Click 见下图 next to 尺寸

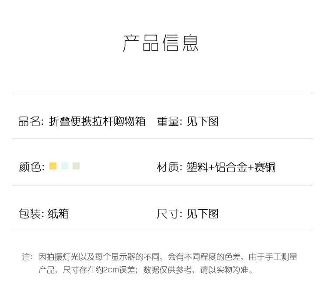[x=202, y=214]
